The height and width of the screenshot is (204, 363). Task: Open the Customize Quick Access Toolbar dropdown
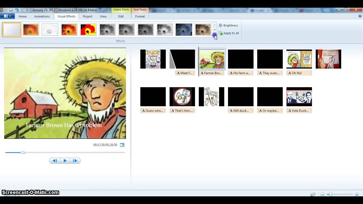point(28,10)
